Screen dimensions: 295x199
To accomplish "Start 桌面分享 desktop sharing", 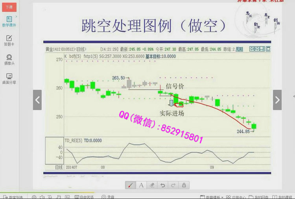I will point(9,78).
